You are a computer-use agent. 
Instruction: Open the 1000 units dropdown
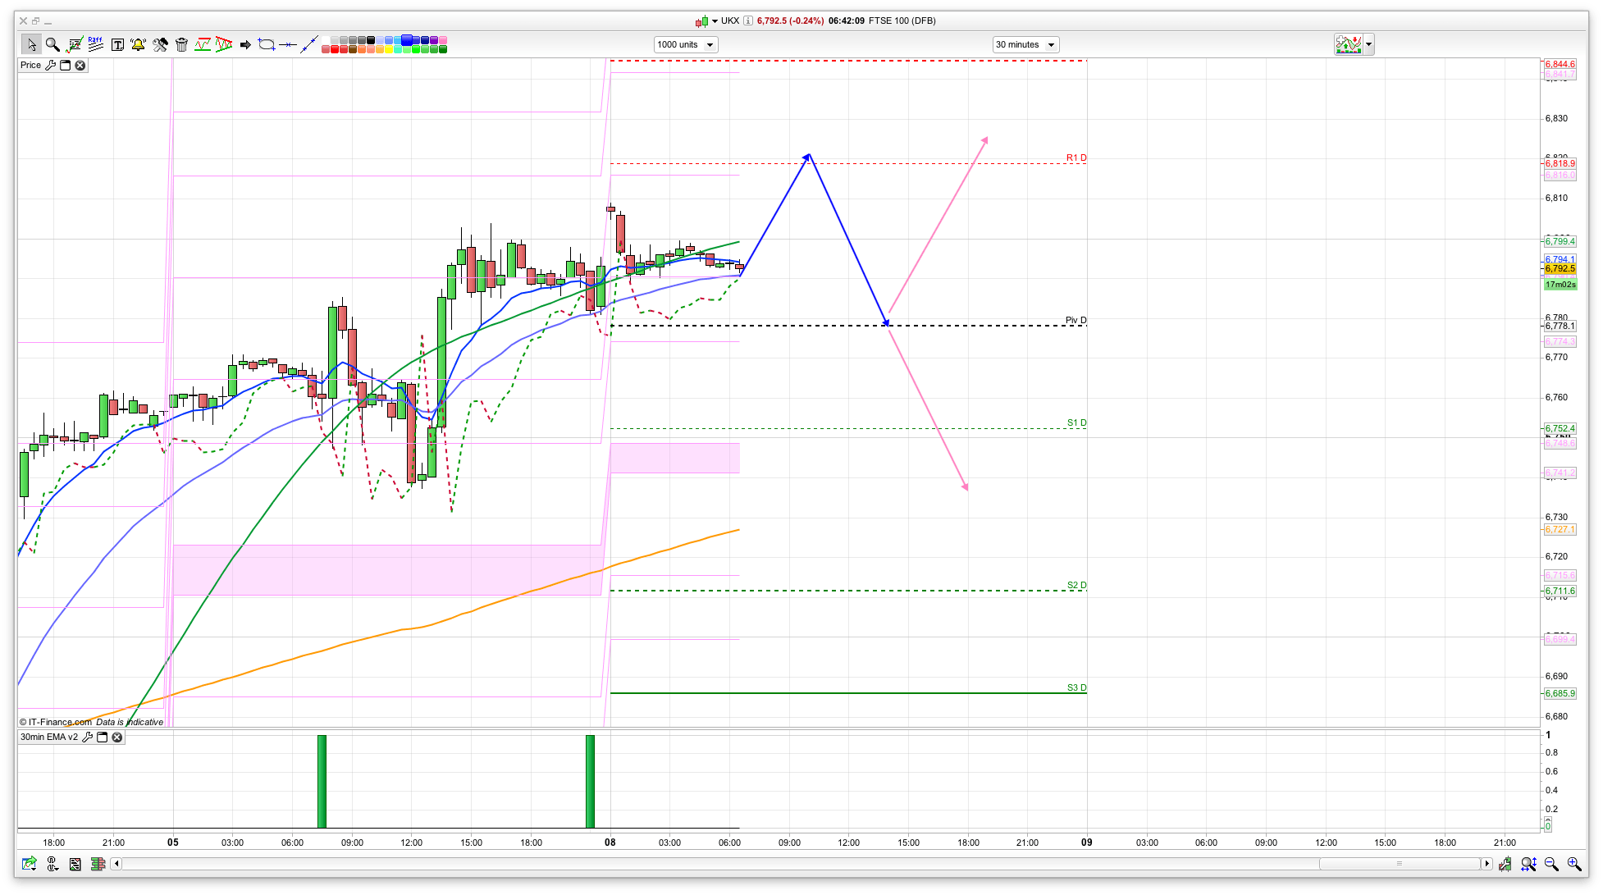[686, 44]
